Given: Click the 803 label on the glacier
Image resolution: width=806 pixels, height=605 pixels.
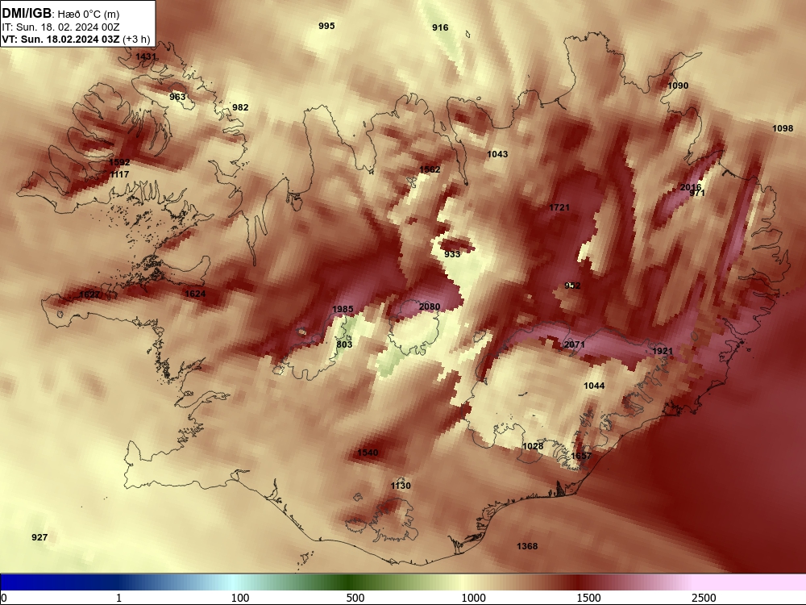Looking at the screenshot, I should pyautogui.click(x=344, y=344).
